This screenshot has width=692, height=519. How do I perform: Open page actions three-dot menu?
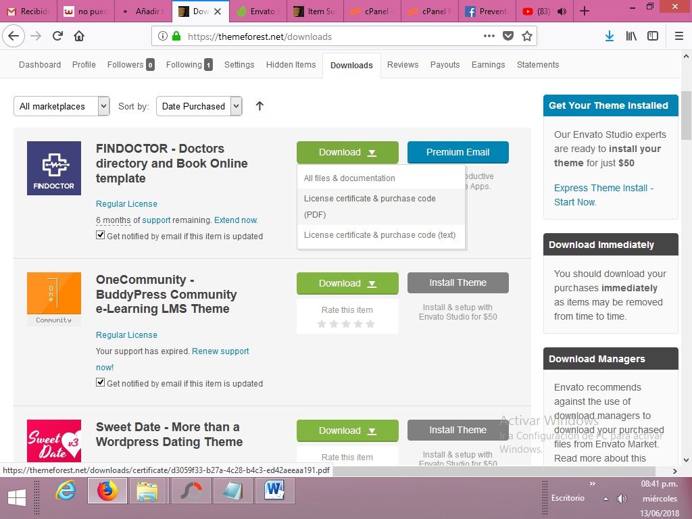tap(489, 36)
